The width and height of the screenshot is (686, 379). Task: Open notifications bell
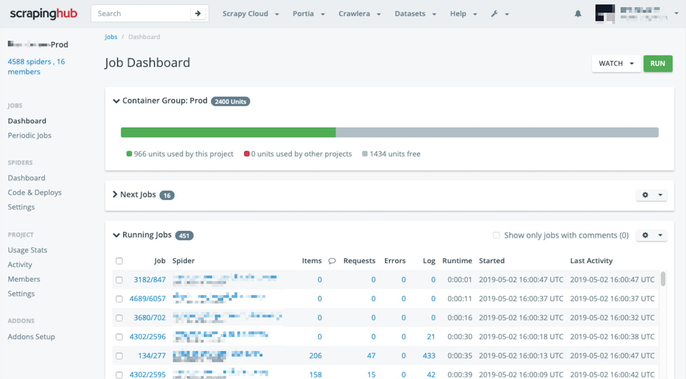[x=578, y=14]
